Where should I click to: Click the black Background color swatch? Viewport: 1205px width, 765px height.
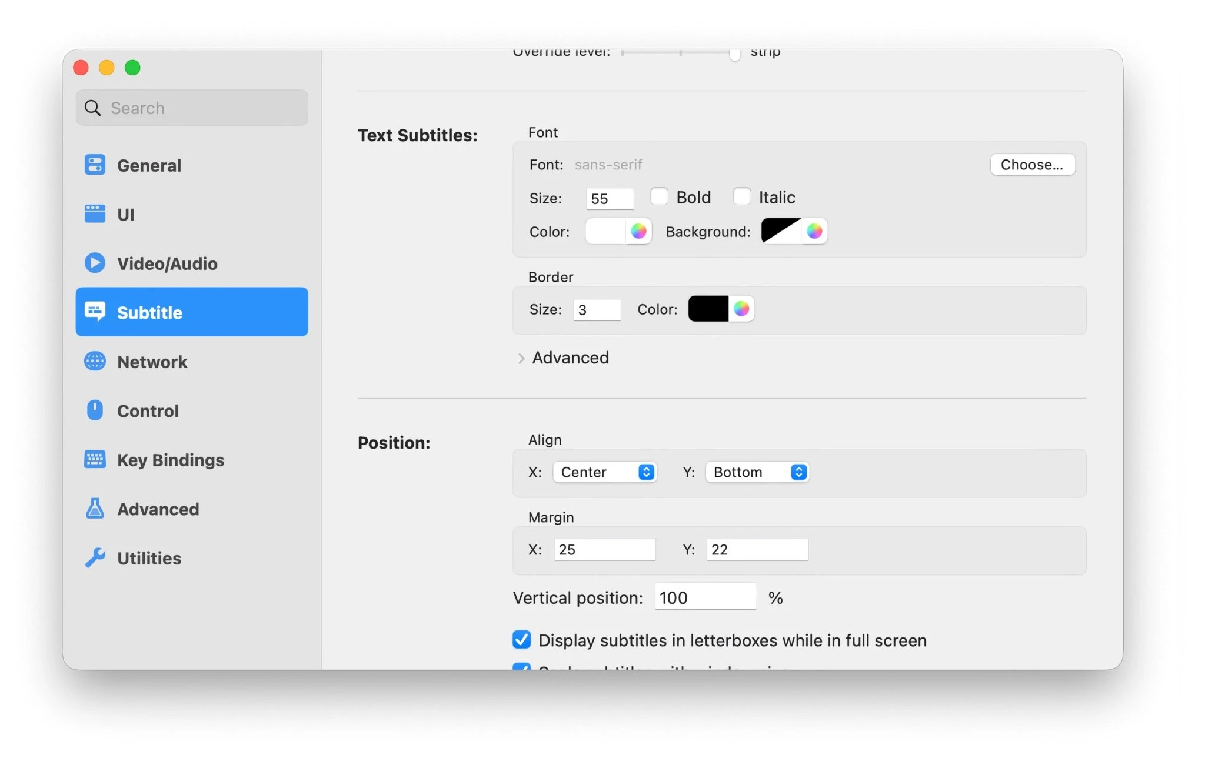pyautogui.click(x=781, y=231)
